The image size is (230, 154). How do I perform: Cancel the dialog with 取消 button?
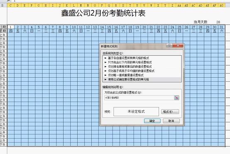point(171,121)
